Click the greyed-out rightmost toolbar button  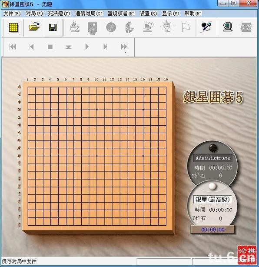[x=246, y=27]
